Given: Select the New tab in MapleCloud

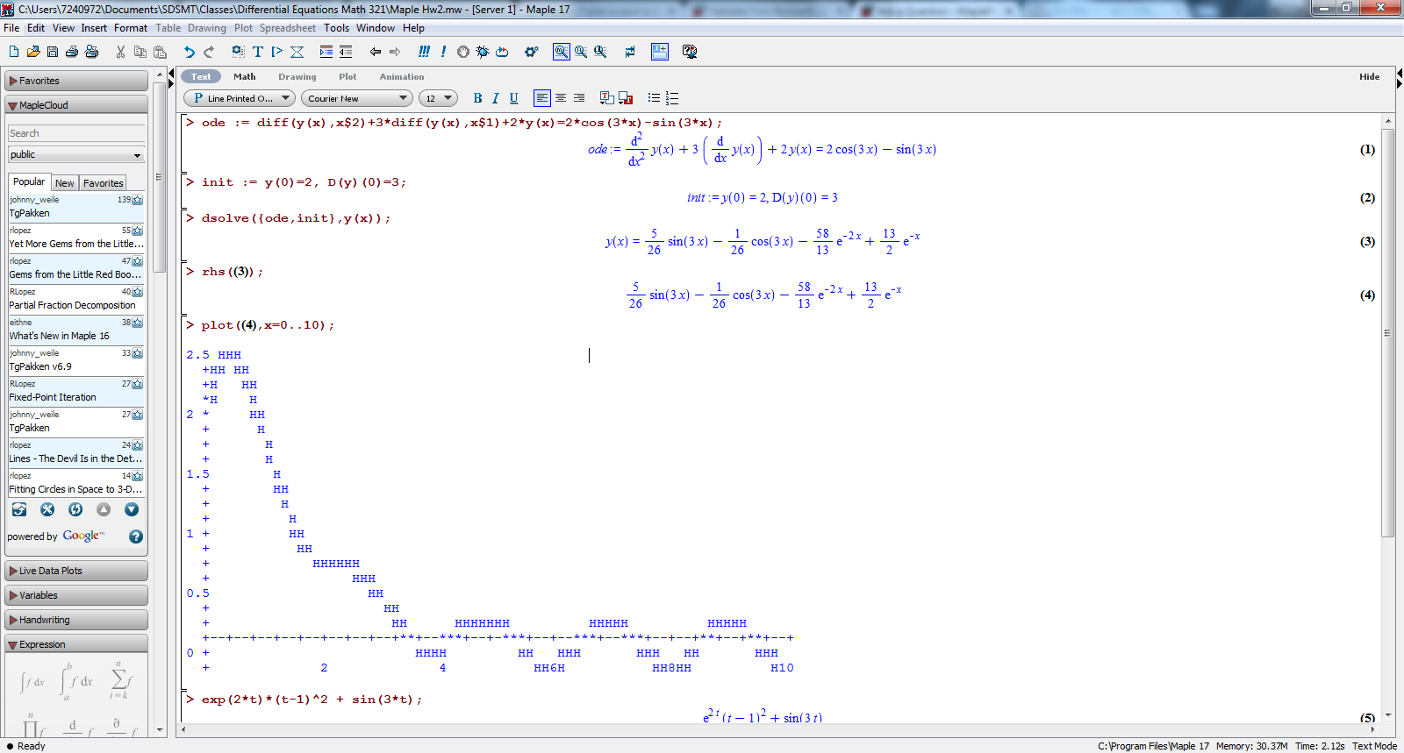Looking at the screenshot, I should [x=65, y=183].
